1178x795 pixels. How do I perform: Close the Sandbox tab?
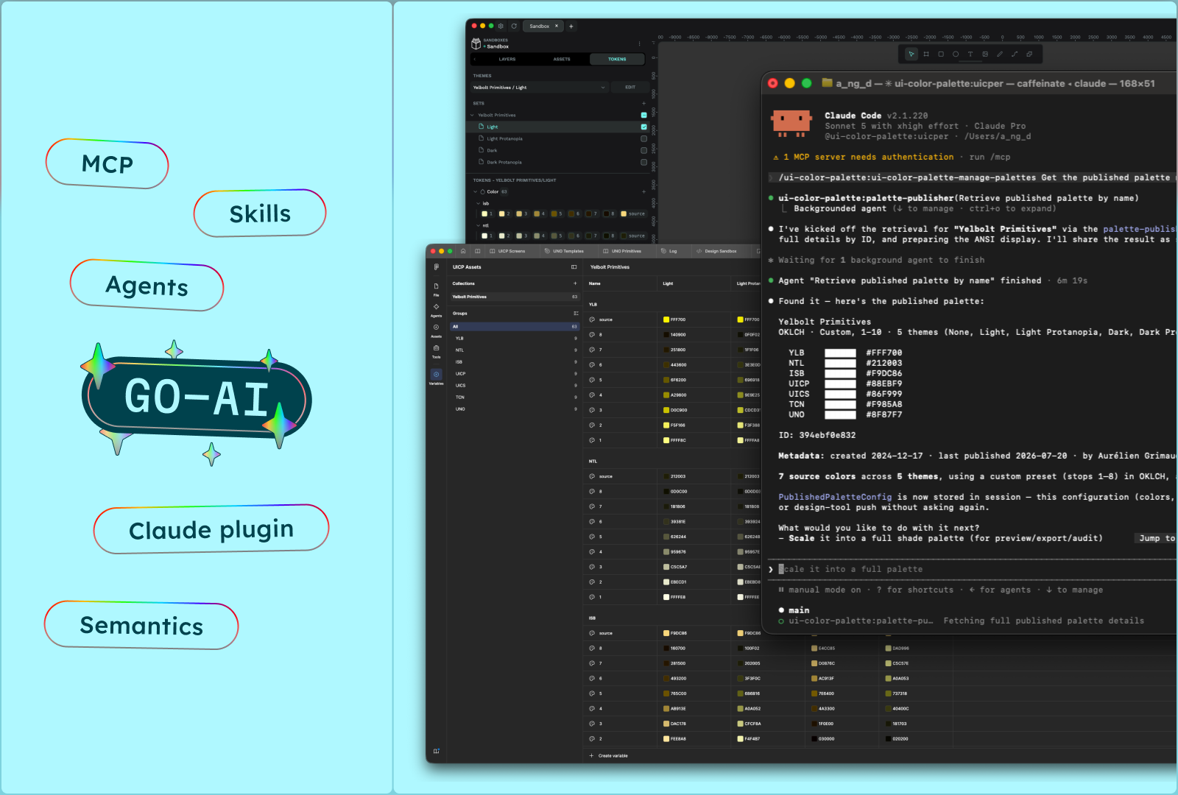(x=557, y=26)
